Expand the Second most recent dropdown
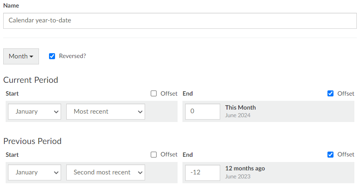 [106, 172]
